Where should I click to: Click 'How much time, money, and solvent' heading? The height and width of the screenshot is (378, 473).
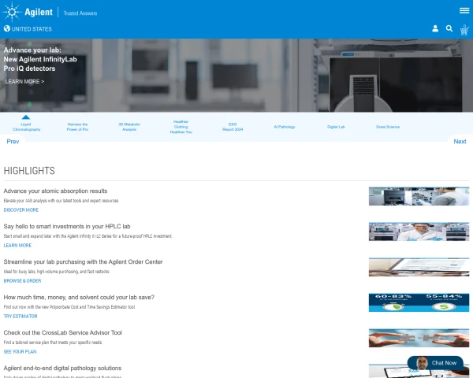[79, 297]
